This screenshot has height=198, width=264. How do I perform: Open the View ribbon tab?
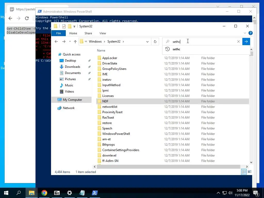(x=103, y=33)
